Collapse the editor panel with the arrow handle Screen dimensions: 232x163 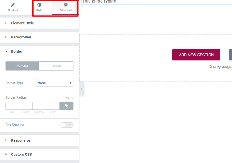81,89
